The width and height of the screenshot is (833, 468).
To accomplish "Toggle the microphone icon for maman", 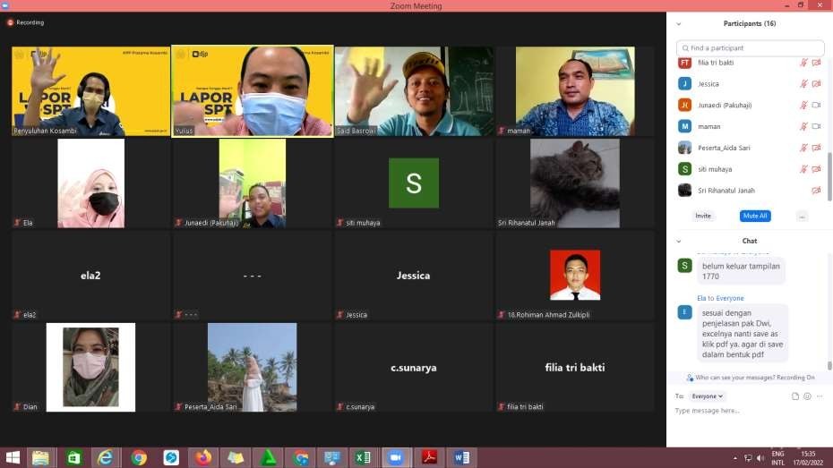I will click(803, 126).
